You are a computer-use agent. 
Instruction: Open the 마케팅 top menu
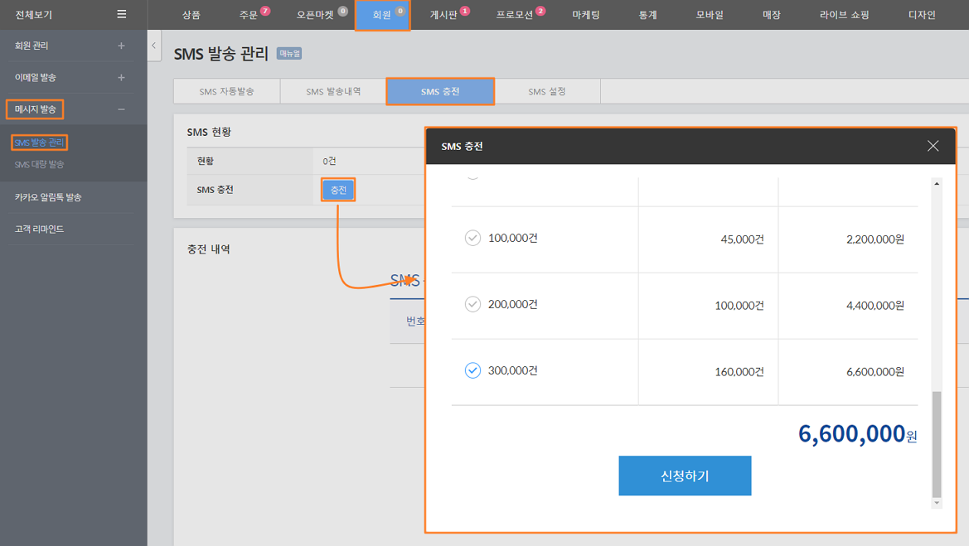(x=586, y=15)
